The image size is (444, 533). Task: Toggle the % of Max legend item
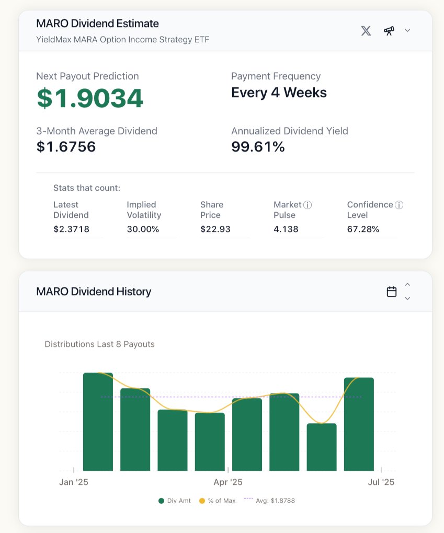pos(218,501)
